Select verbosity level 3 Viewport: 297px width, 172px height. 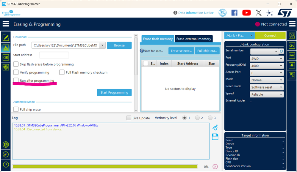[x=210, y=118]
